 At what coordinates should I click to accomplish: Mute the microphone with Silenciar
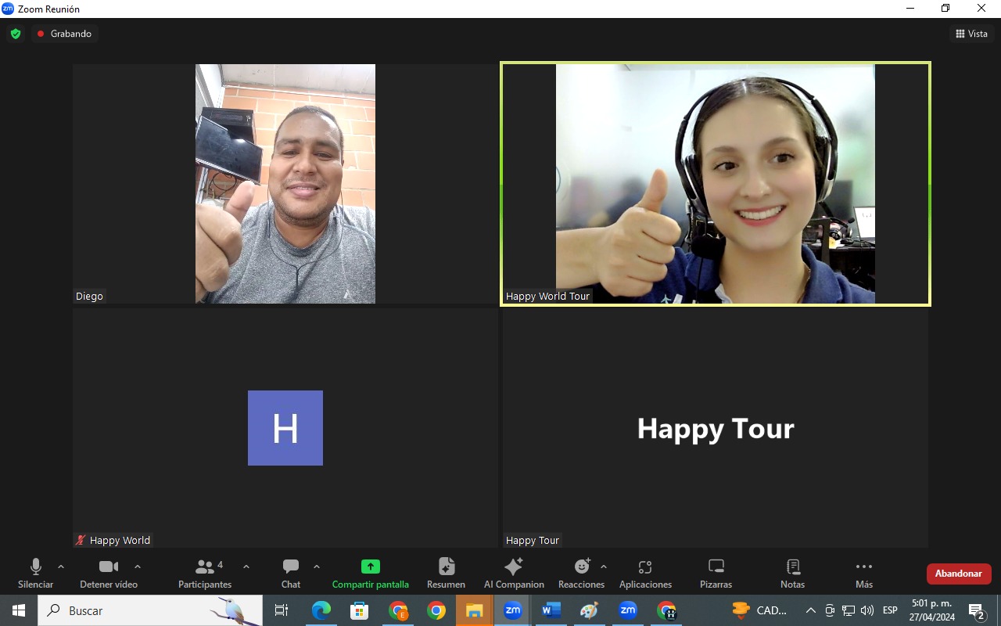[35, 574]
